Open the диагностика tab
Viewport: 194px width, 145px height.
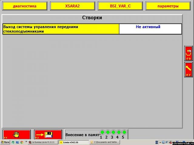(25, 6)
